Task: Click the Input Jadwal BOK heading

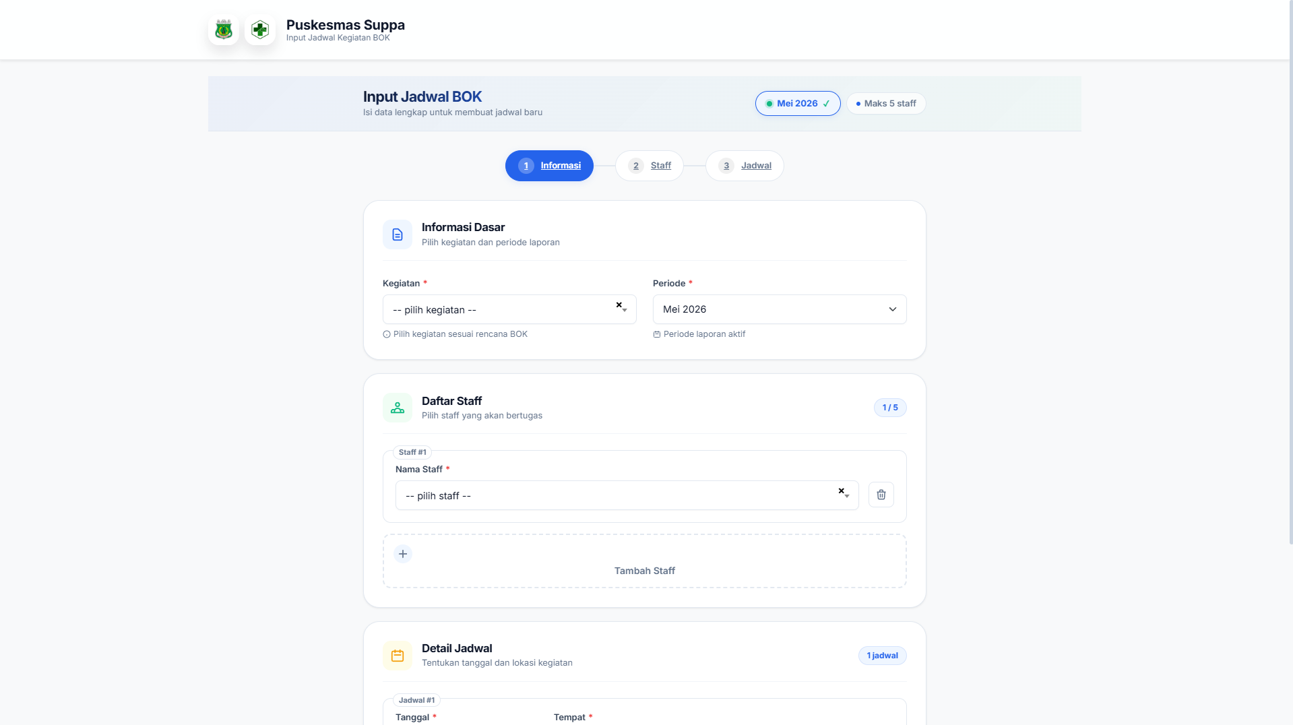Action: point(422,97)
